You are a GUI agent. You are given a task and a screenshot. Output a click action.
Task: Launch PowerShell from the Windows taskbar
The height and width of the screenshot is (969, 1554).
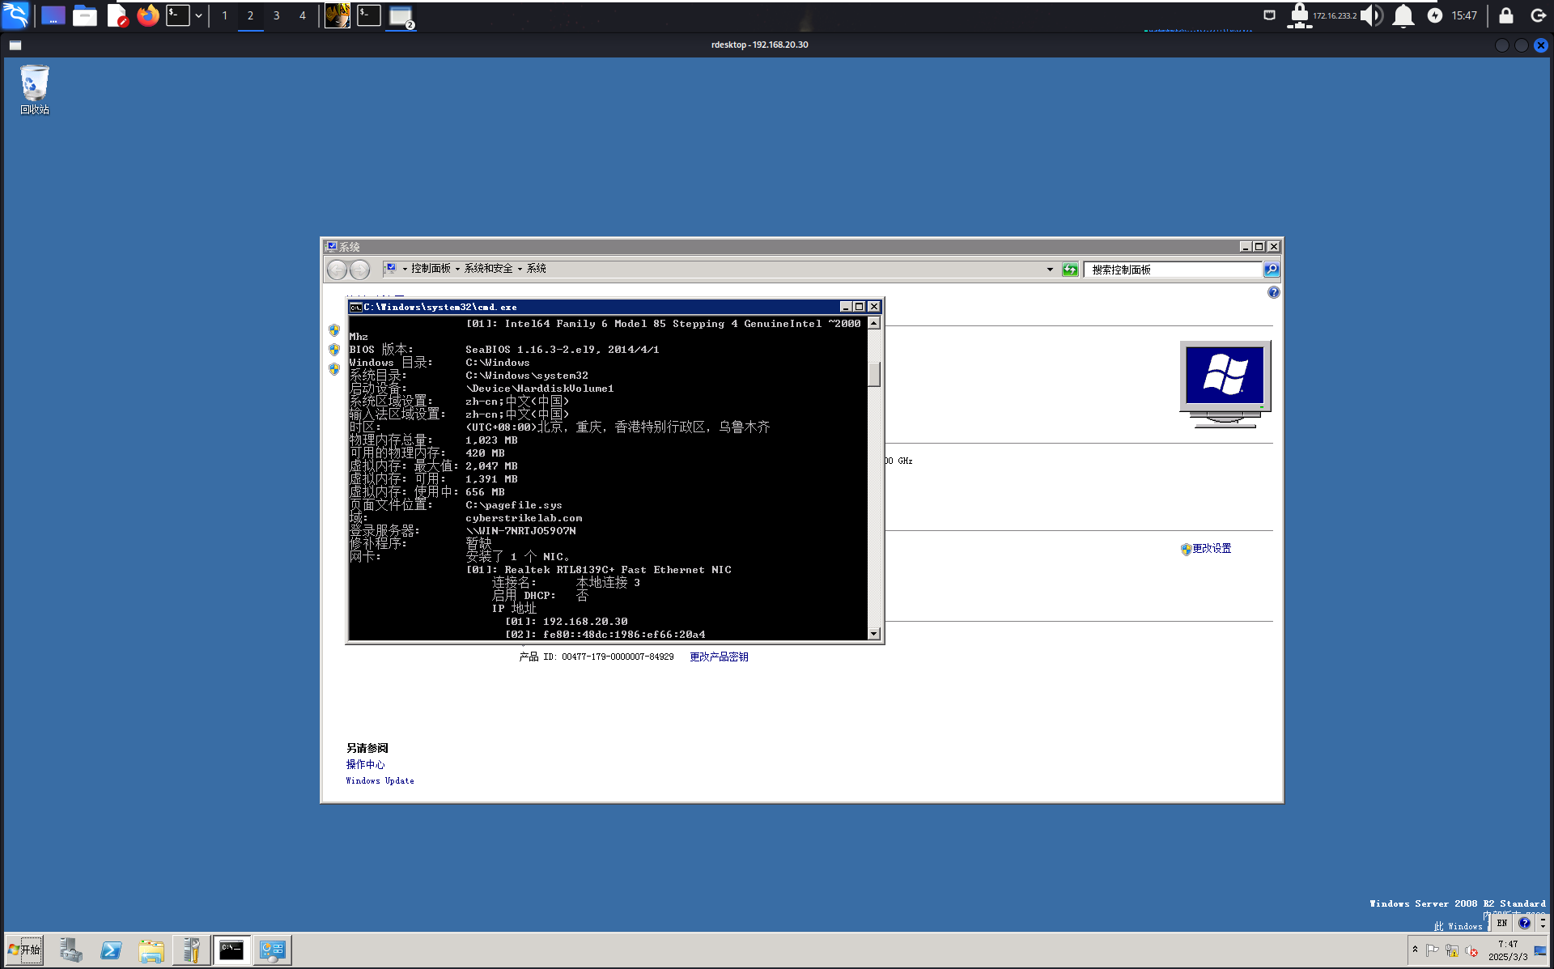click(x=111, y=950)
